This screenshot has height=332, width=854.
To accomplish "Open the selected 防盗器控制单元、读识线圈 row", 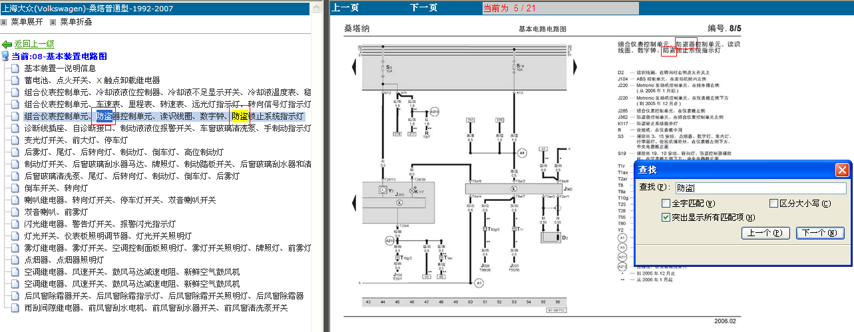I will click(164, 116).
